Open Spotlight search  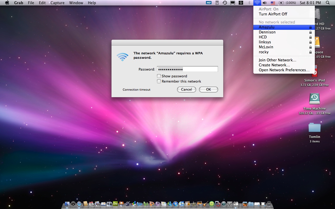tap(327, 3)
